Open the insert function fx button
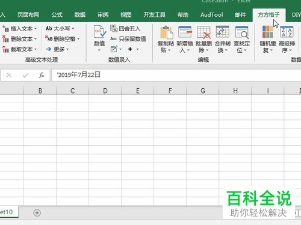Screen dimensions: 301x225 click(x=42, y=75)
